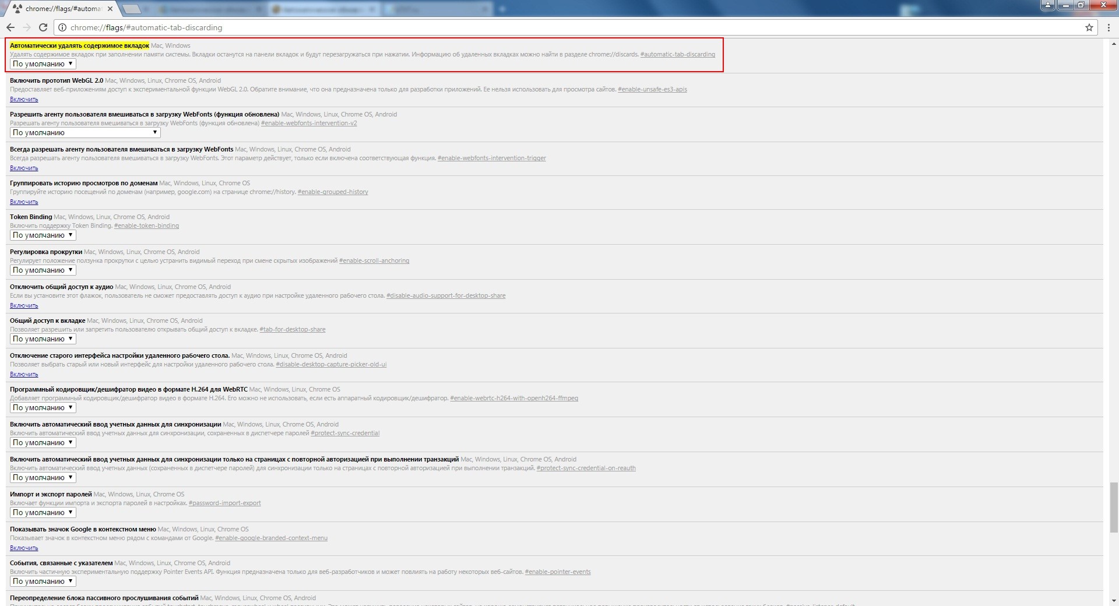The width and height of the screenshot is (1119, 606).
Task: Select heading 'Группировать историю просмотров по доменам'
Action: coord(84,183)
